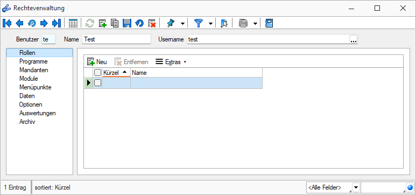This screenshot has height=195, width=416.
Task: Click the undo changes icon
Action: pyautogui.click(x=139, y=23)
